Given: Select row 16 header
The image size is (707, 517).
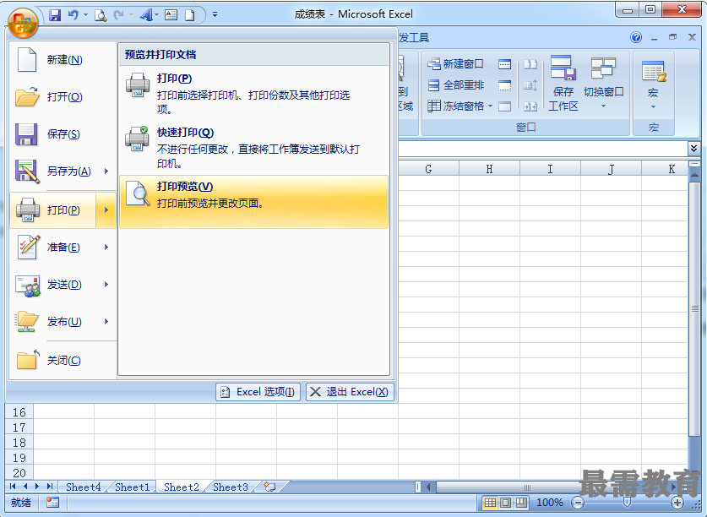Looking at the screenshot, I should (19, 412).
